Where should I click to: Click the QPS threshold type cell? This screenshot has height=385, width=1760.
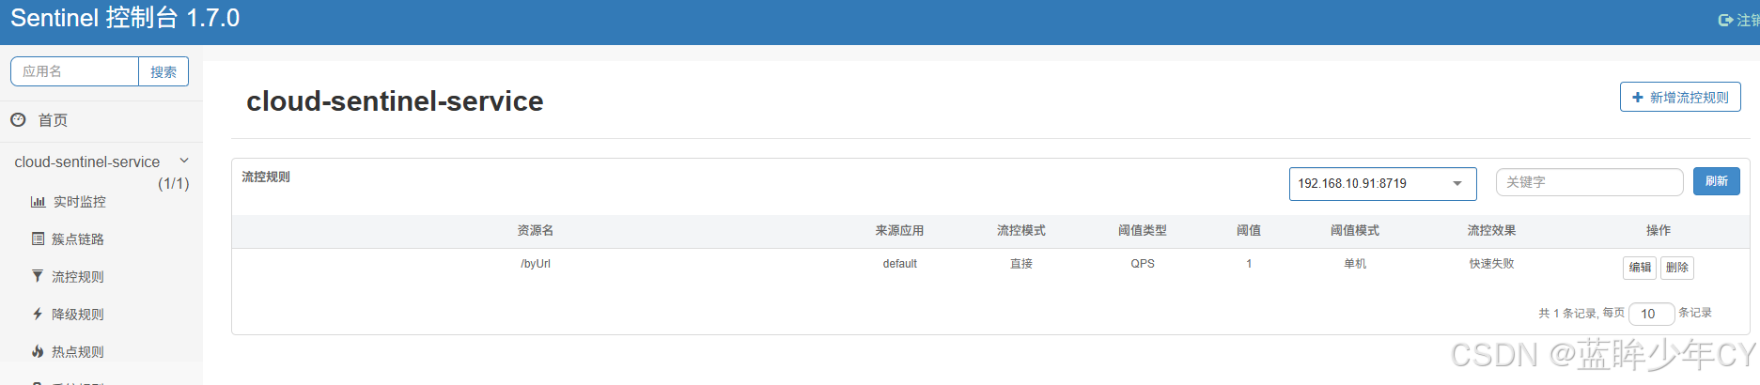[x=1143, y=264]
